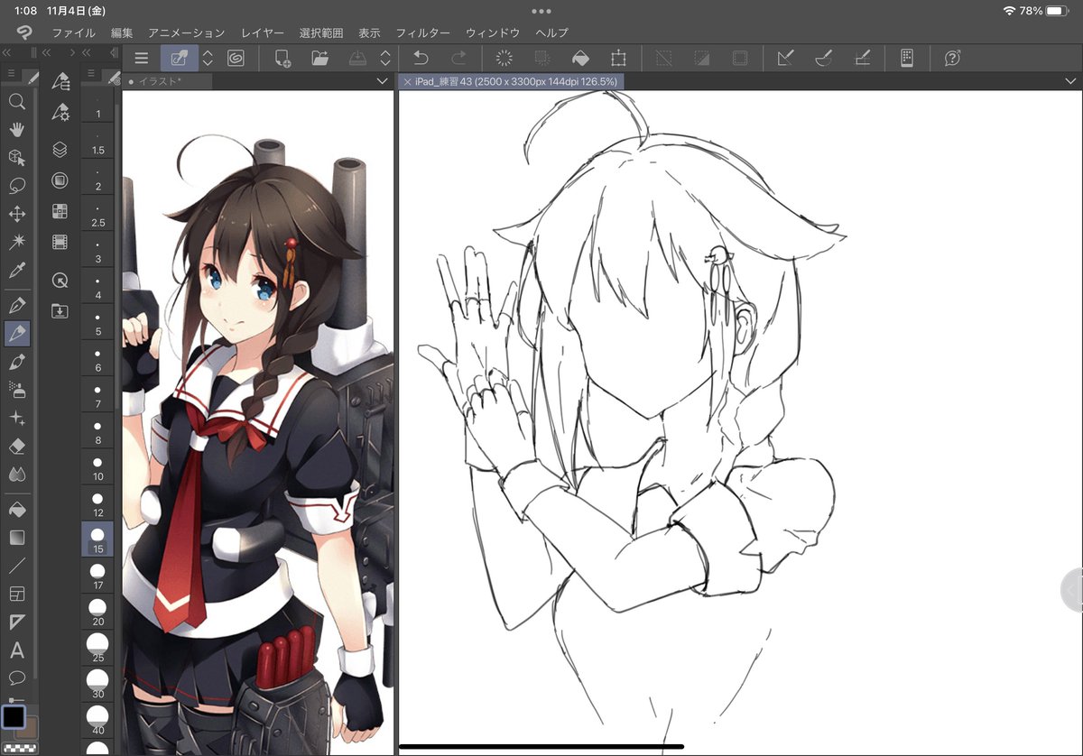Open the アニメーション menu
The width and height of the screenshot is (1083, 756).
[x=187, y=32]
